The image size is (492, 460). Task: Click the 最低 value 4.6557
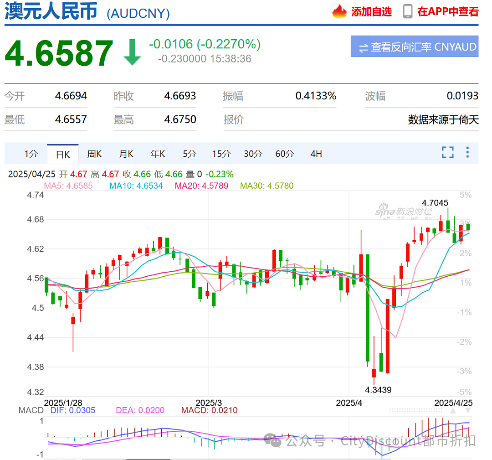pyautogui.click(x=71, y=119)
